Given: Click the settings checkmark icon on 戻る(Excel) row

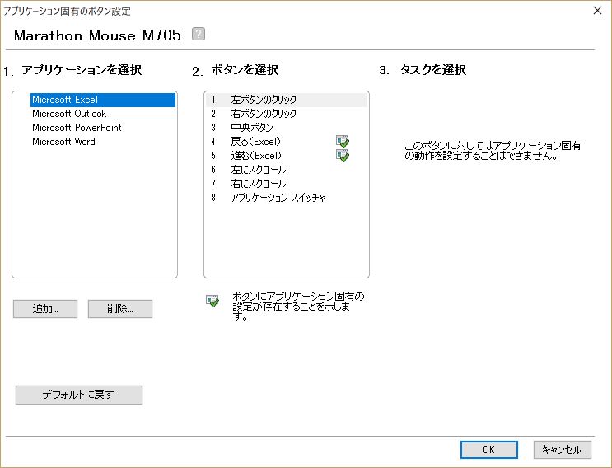Looking at the screenshot, I should coord(343,141).
